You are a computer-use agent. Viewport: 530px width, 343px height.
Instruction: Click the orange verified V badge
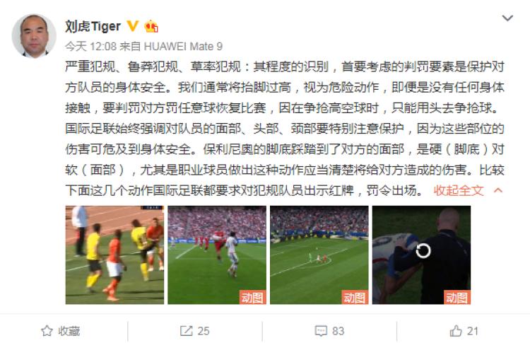133,25
